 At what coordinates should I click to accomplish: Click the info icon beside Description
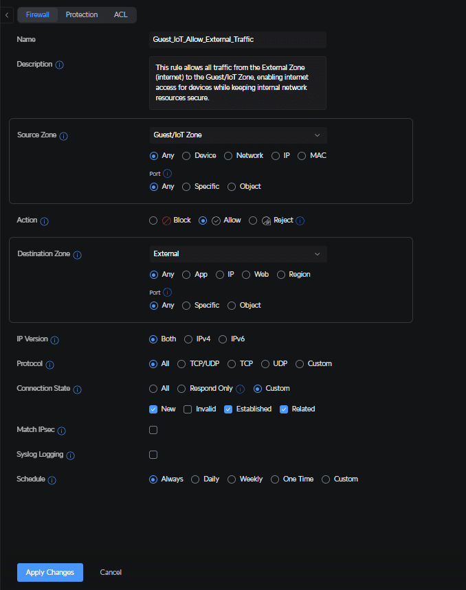pyautogui.click(x=60, y=65)
